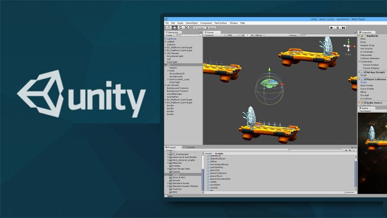Click the search-by-label icon in Project panel
The width and height of the screenshot is (387, 218).
click(350, 150)
